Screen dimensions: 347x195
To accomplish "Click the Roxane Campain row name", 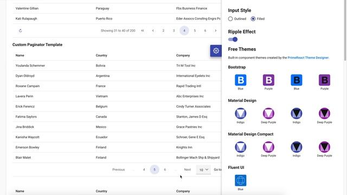I will coord(28,86).
